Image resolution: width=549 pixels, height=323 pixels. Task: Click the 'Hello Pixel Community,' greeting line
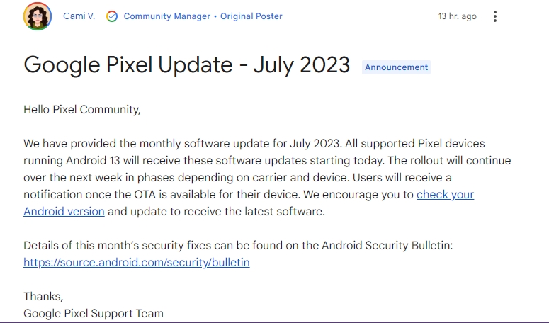click(82, 110)
